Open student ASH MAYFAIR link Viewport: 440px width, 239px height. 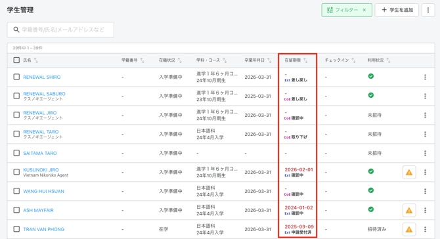pyautogui.click(x=38, y=210)
